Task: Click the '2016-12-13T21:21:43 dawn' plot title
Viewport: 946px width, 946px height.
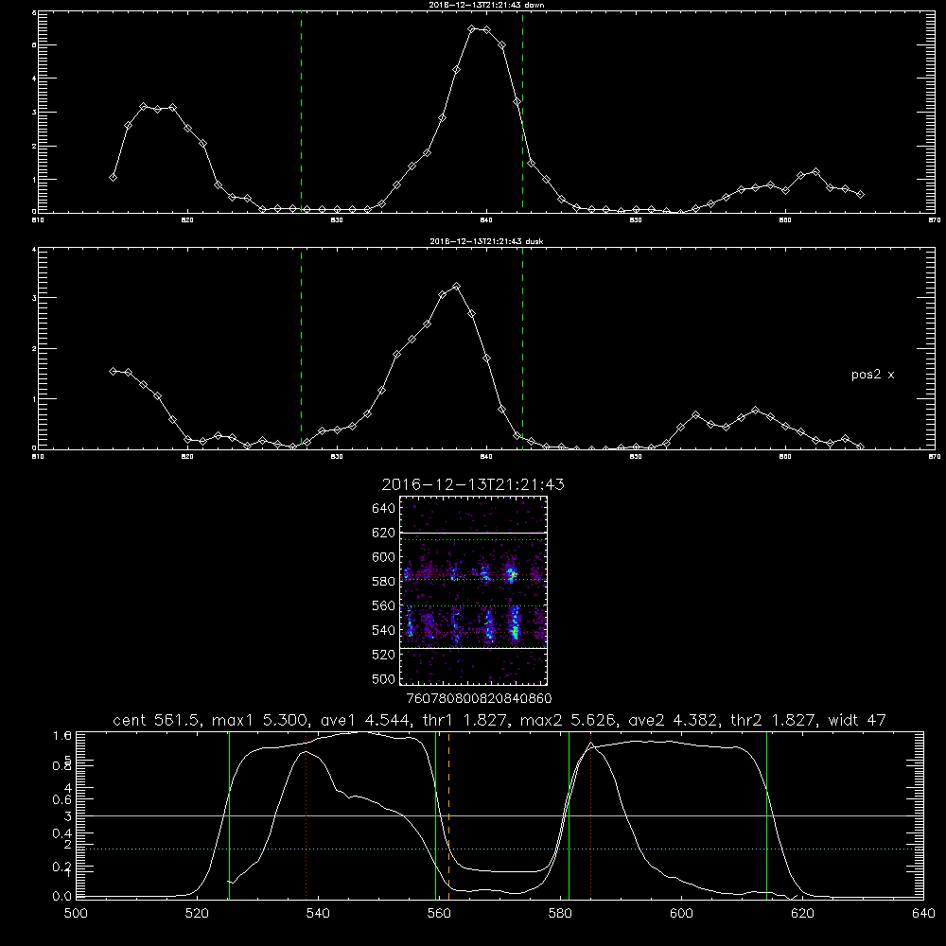Action: 486,5
